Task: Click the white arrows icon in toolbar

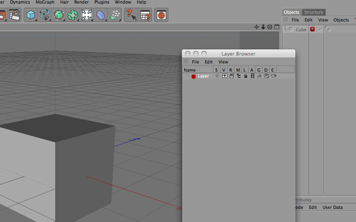Action: pyautogui.click(x=87, y=15)
